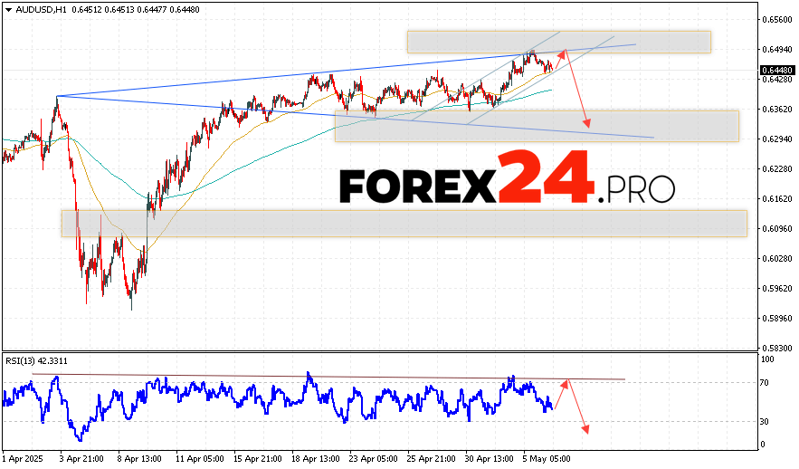Click the 11 Apr 05:00 time label

[200, 459]
